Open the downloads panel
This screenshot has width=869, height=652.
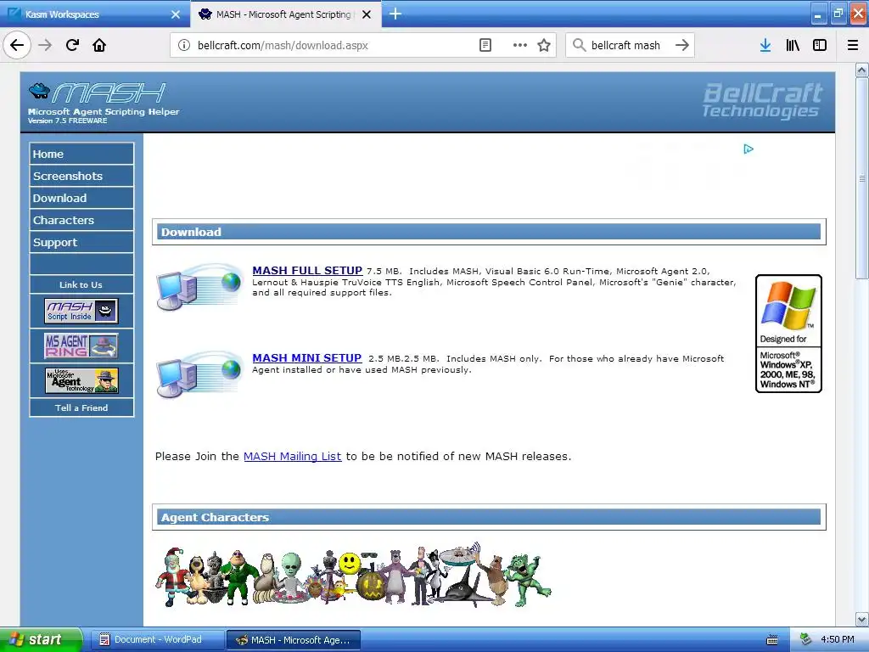(765, 45)
